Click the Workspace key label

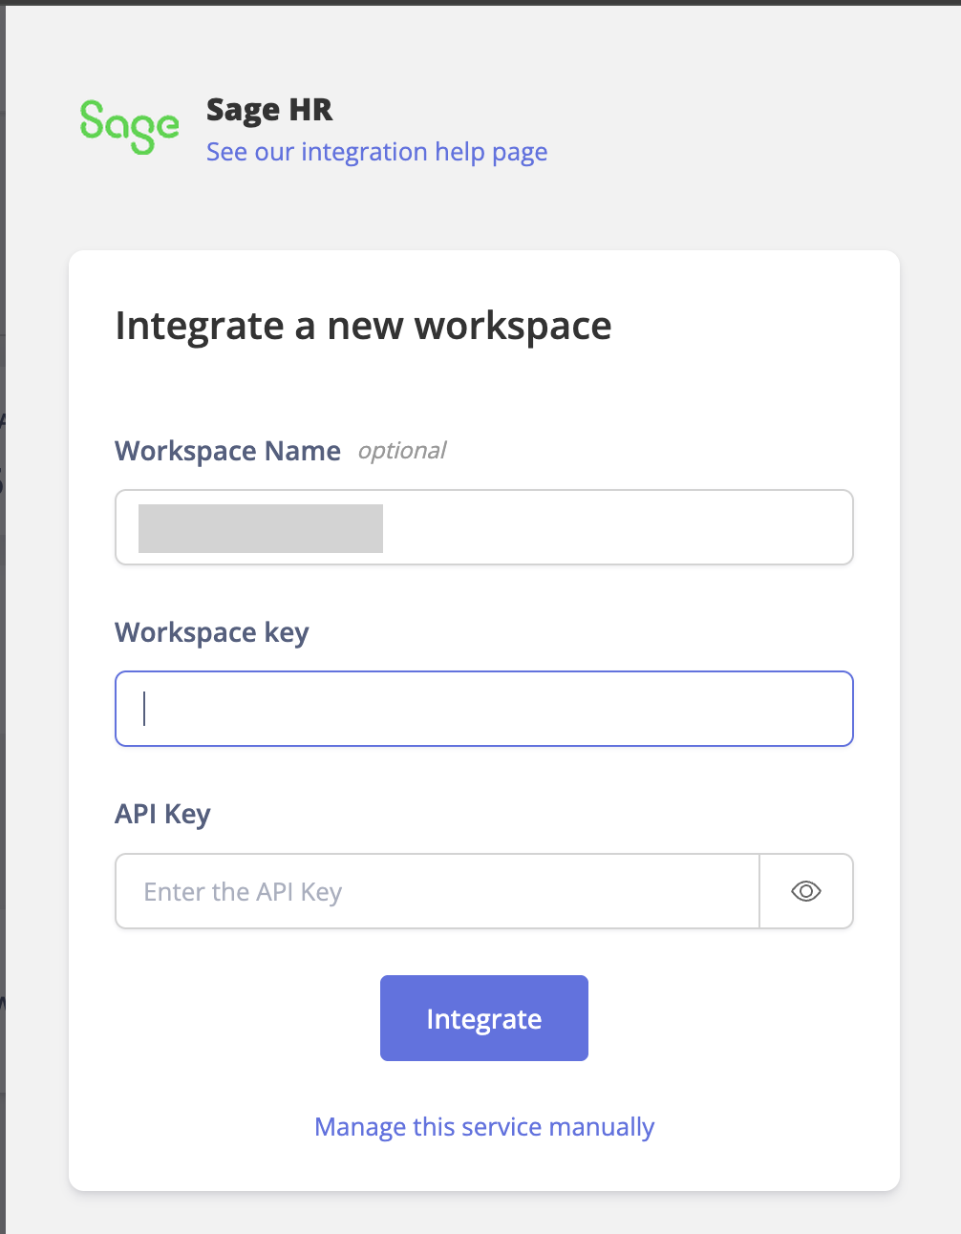click(212, 633)
